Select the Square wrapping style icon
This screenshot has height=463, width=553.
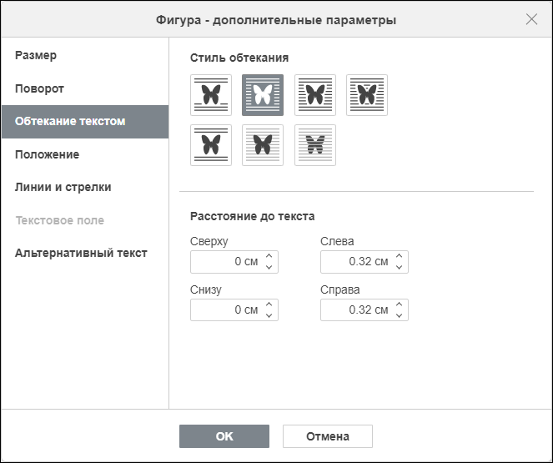click(x=263, y=95)
